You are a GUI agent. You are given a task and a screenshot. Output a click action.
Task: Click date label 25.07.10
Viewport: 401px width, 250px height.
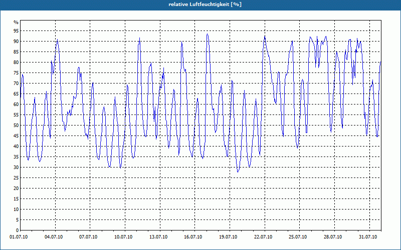tap(298, 237)
